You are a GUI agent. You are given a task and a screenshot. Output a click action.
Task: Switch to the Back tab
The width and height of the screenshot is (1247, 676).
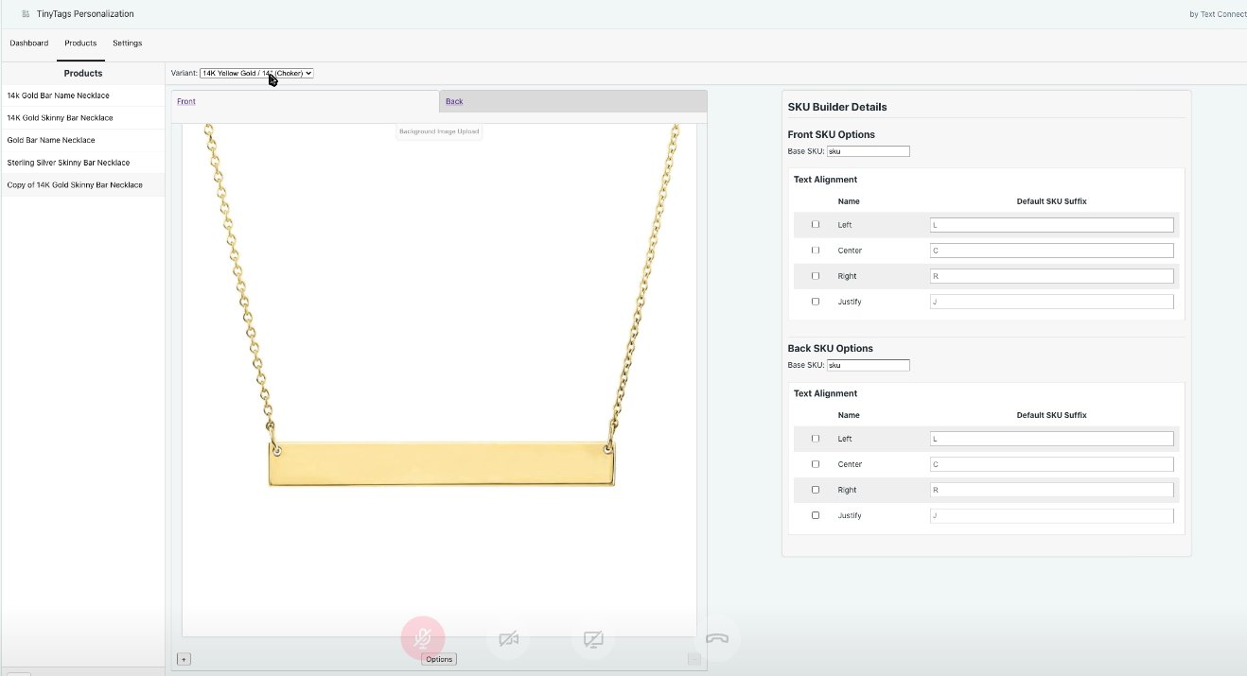tap(572, 101)
